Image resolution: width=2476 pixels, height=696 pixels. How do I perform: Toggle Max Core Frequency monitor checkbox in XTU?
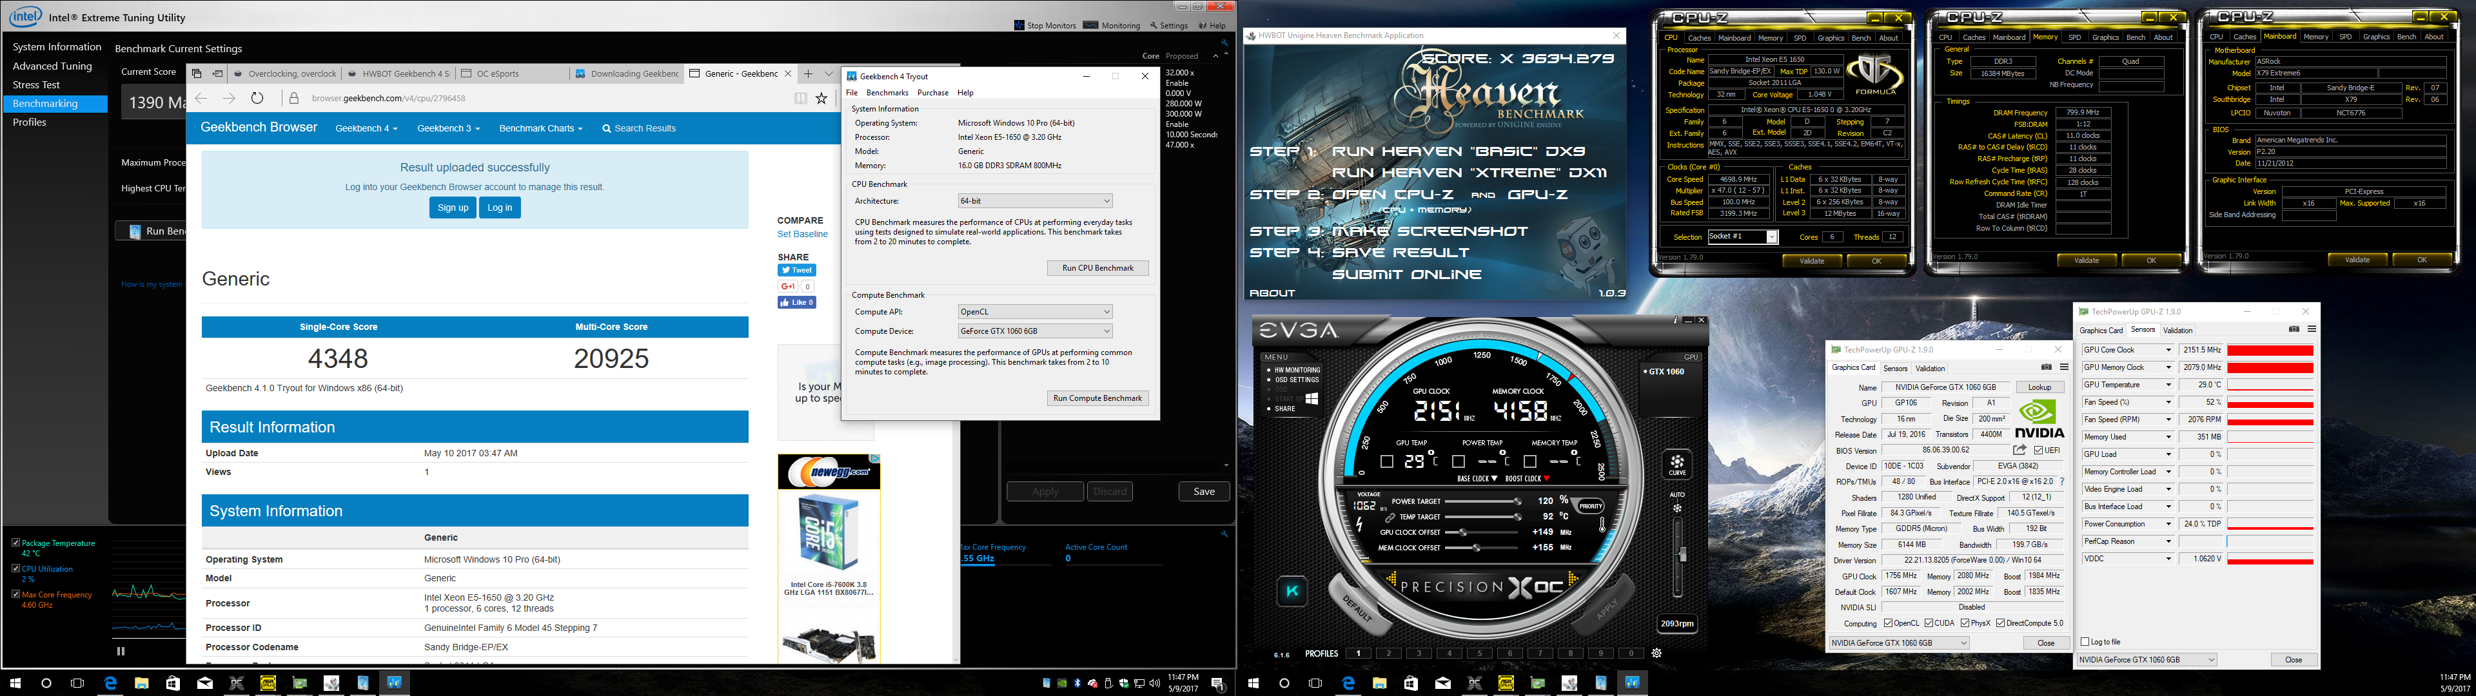[15, 595]
